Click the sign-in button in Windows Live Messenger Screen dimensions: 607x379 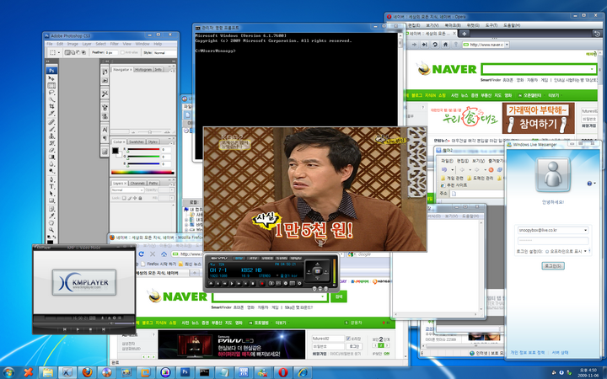[553, 266]
